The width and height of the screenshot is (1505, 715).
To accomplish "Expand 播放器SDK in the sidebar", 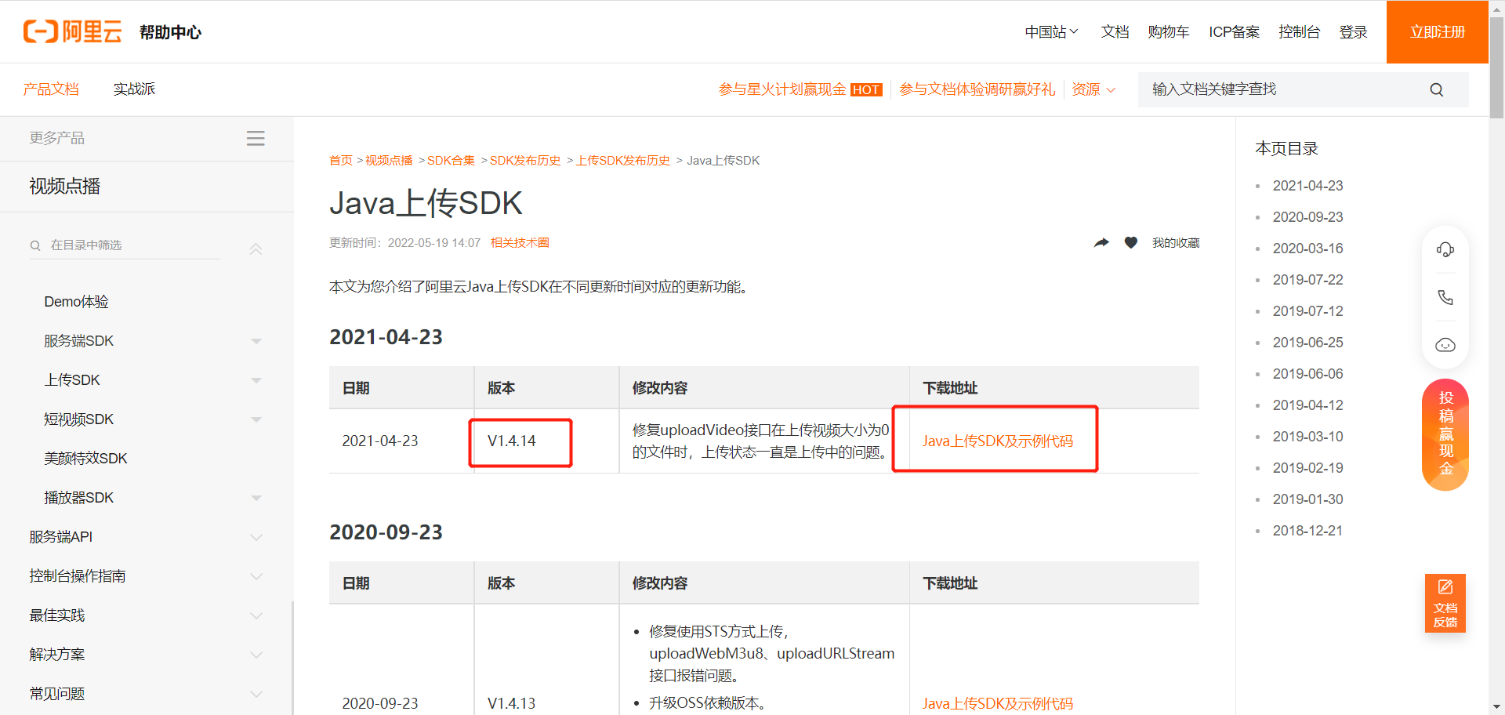I will point(256,498).
